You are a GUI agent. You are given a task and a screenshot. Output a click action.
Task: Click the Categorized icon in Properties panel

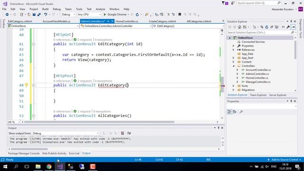(x=229, y=112)
